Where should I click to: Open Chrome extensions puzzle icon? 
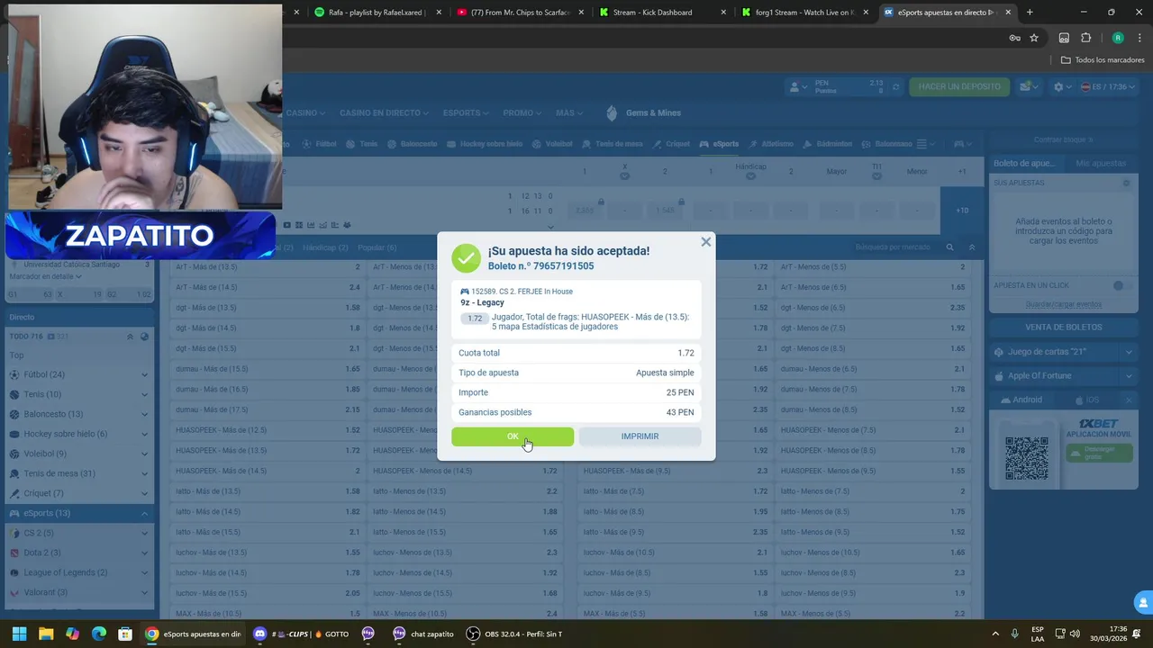point(1085,38)
